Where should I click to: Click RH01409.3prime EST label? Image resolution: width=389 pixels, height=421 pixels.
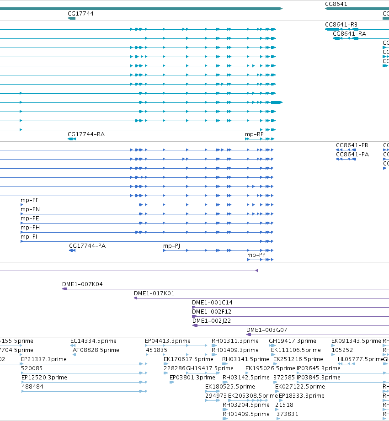235,350
